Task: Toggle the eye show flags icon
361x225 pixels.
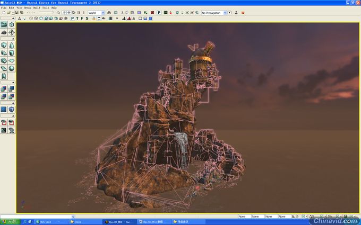Action: pos(104,19)
